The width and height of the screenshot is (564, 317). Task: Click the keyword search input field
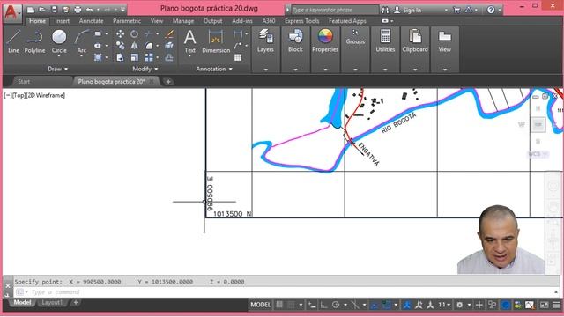(x=335, y=10)
